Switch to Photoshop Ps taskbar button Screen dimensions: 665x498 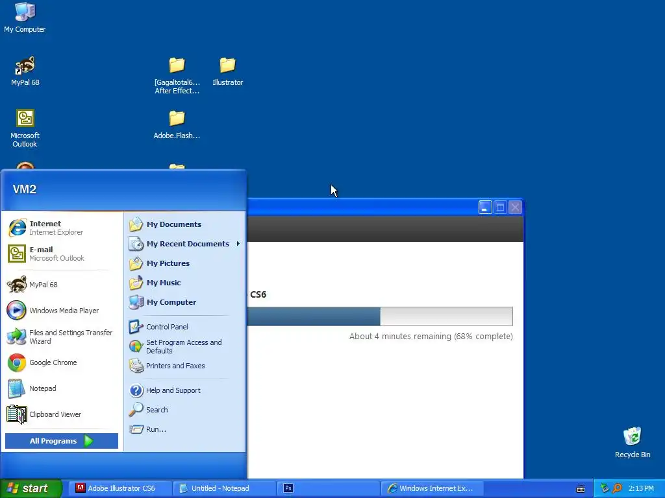(x=328, y=488)
